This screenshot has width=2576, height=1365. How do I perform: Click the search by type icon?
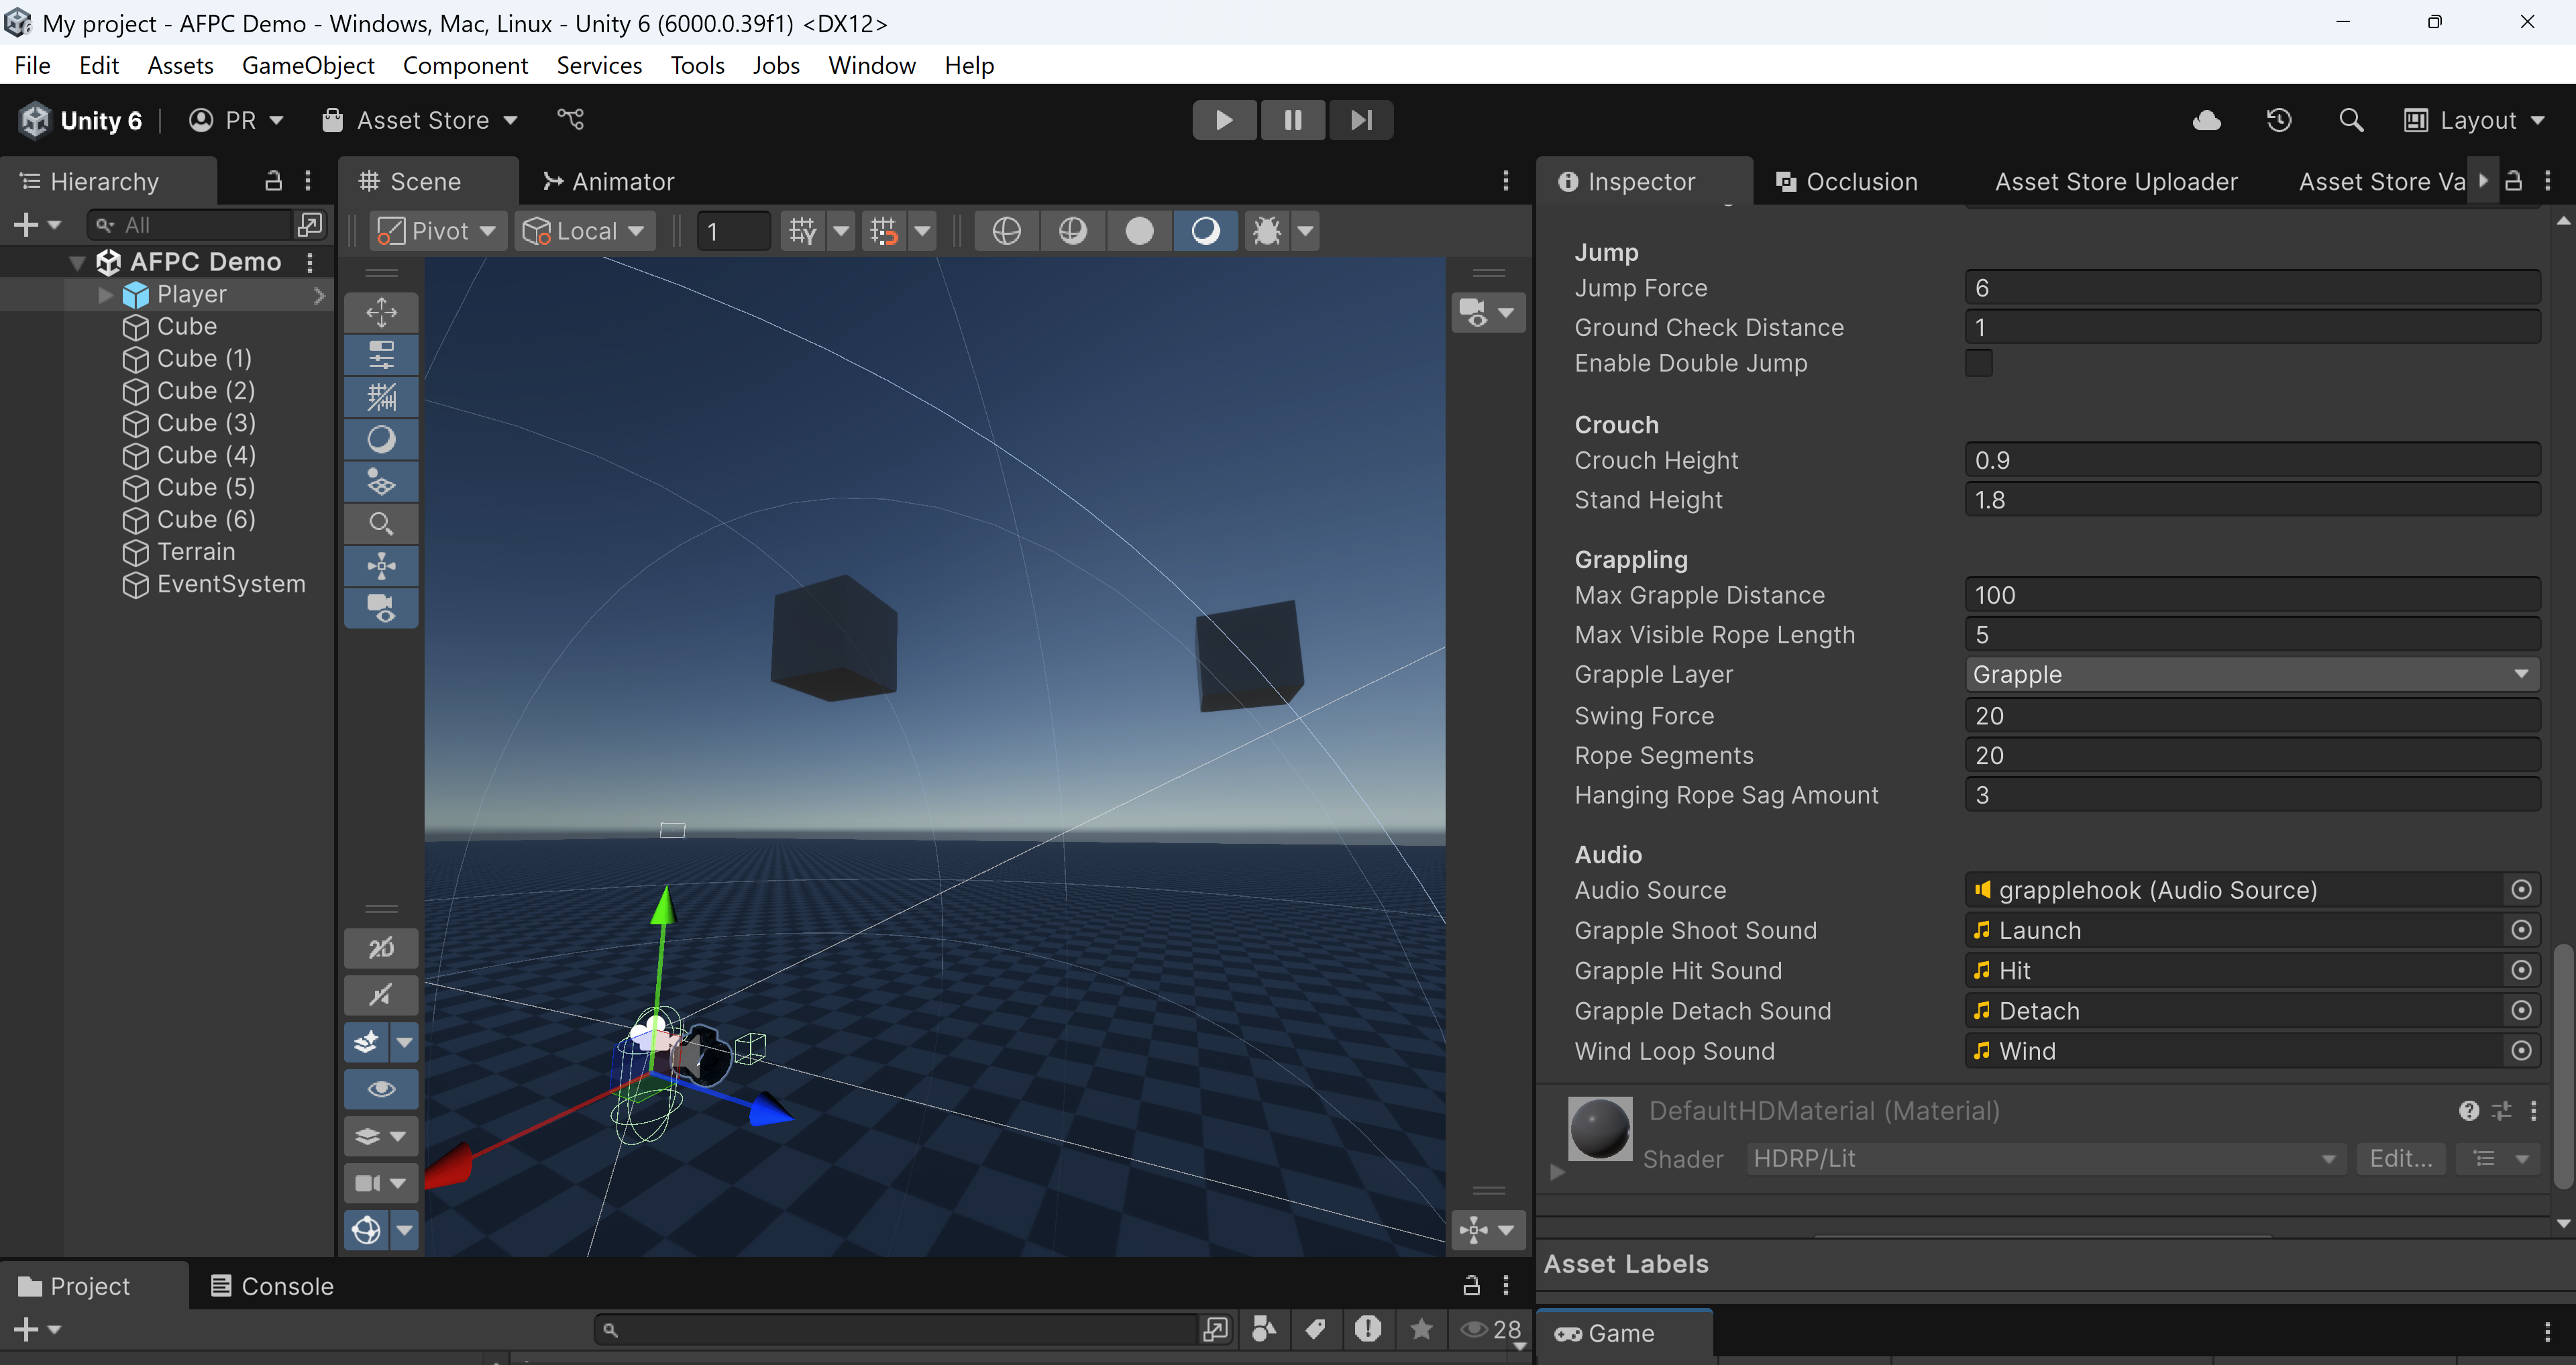(x=1264, y=1329)
